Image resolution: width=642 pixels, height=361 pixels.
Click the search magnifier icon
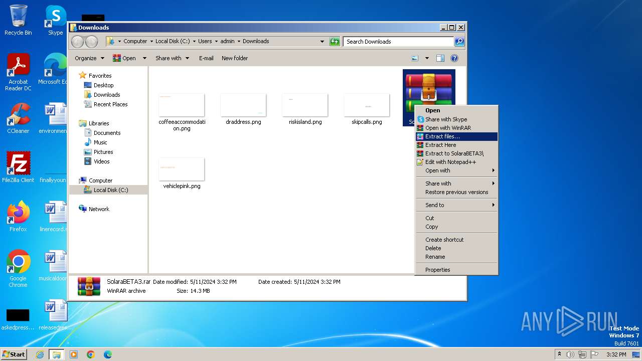(459, 42)
